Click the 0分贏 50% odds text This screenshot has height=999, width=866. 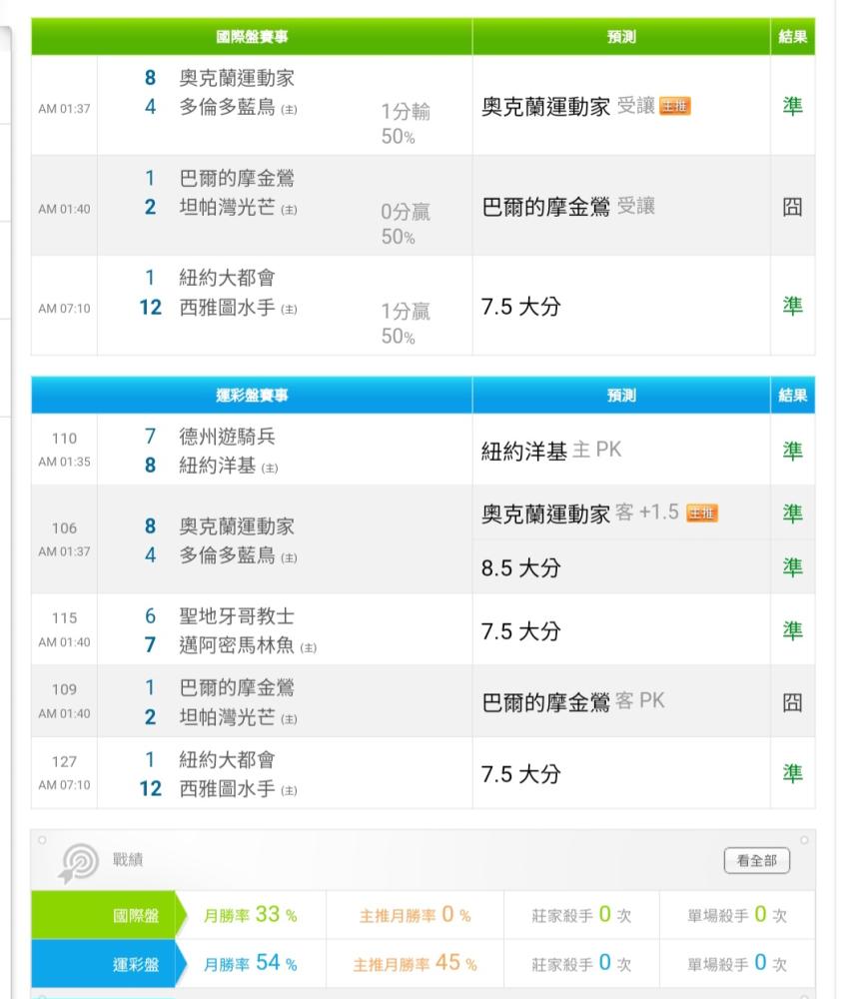click(406, 224)
